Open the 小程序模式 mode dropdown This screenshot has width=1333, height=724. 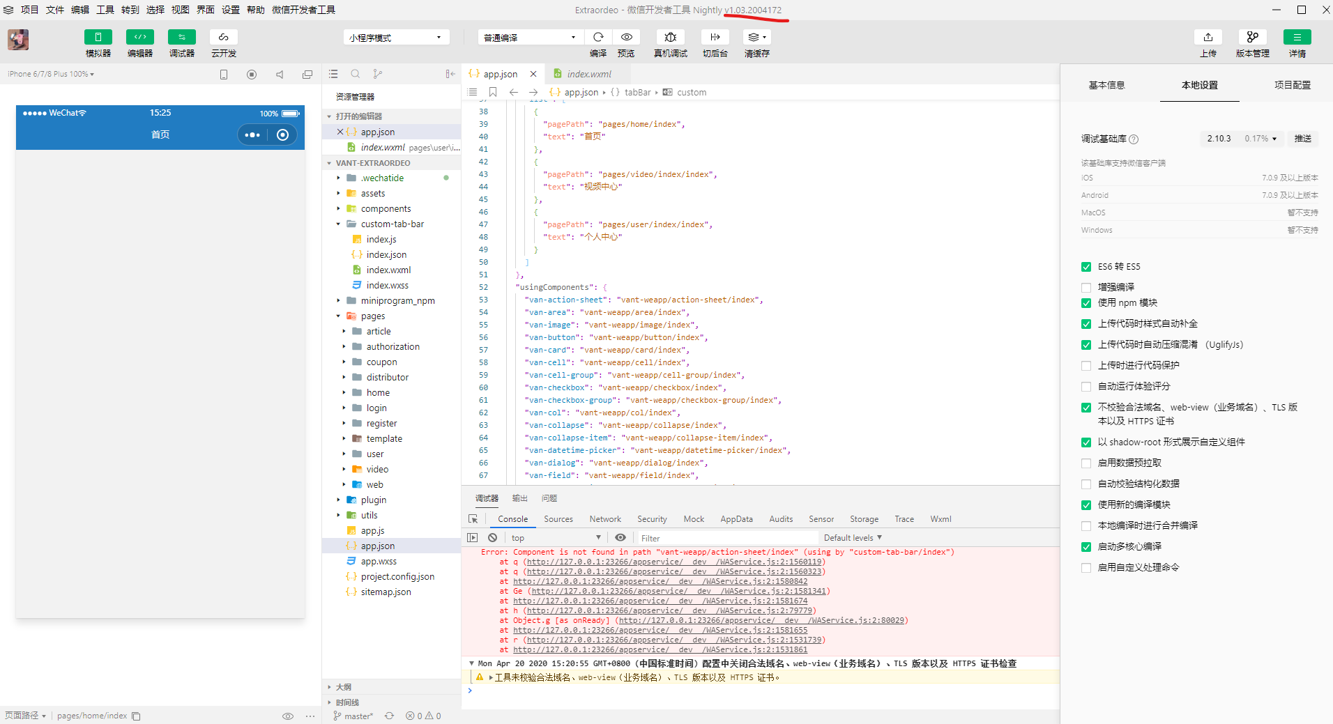click(395, 38)
